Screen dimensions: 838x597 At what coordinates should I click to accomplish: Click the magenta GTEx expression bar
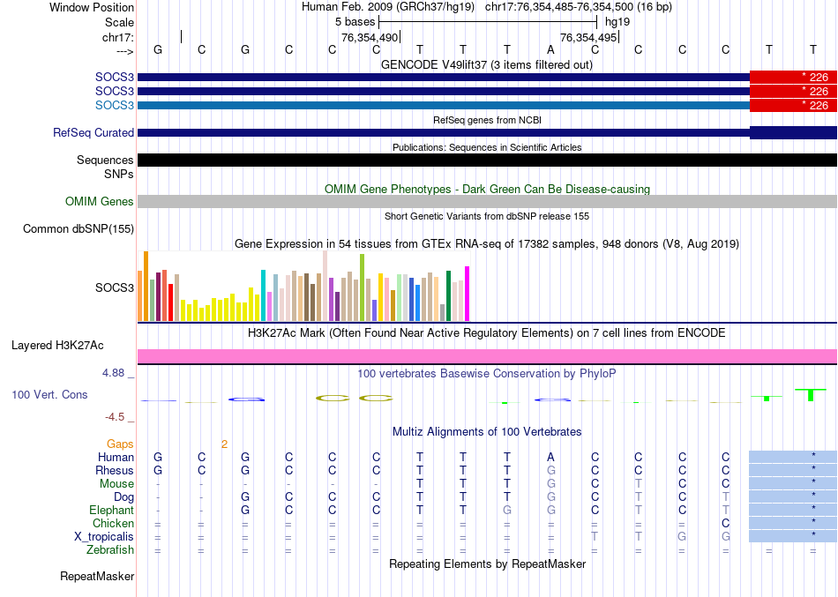pos(468,294)
